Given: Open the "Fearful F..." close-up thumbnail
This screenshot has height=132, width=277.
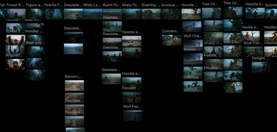Looking at the screenshot, I should pos(54,14).
